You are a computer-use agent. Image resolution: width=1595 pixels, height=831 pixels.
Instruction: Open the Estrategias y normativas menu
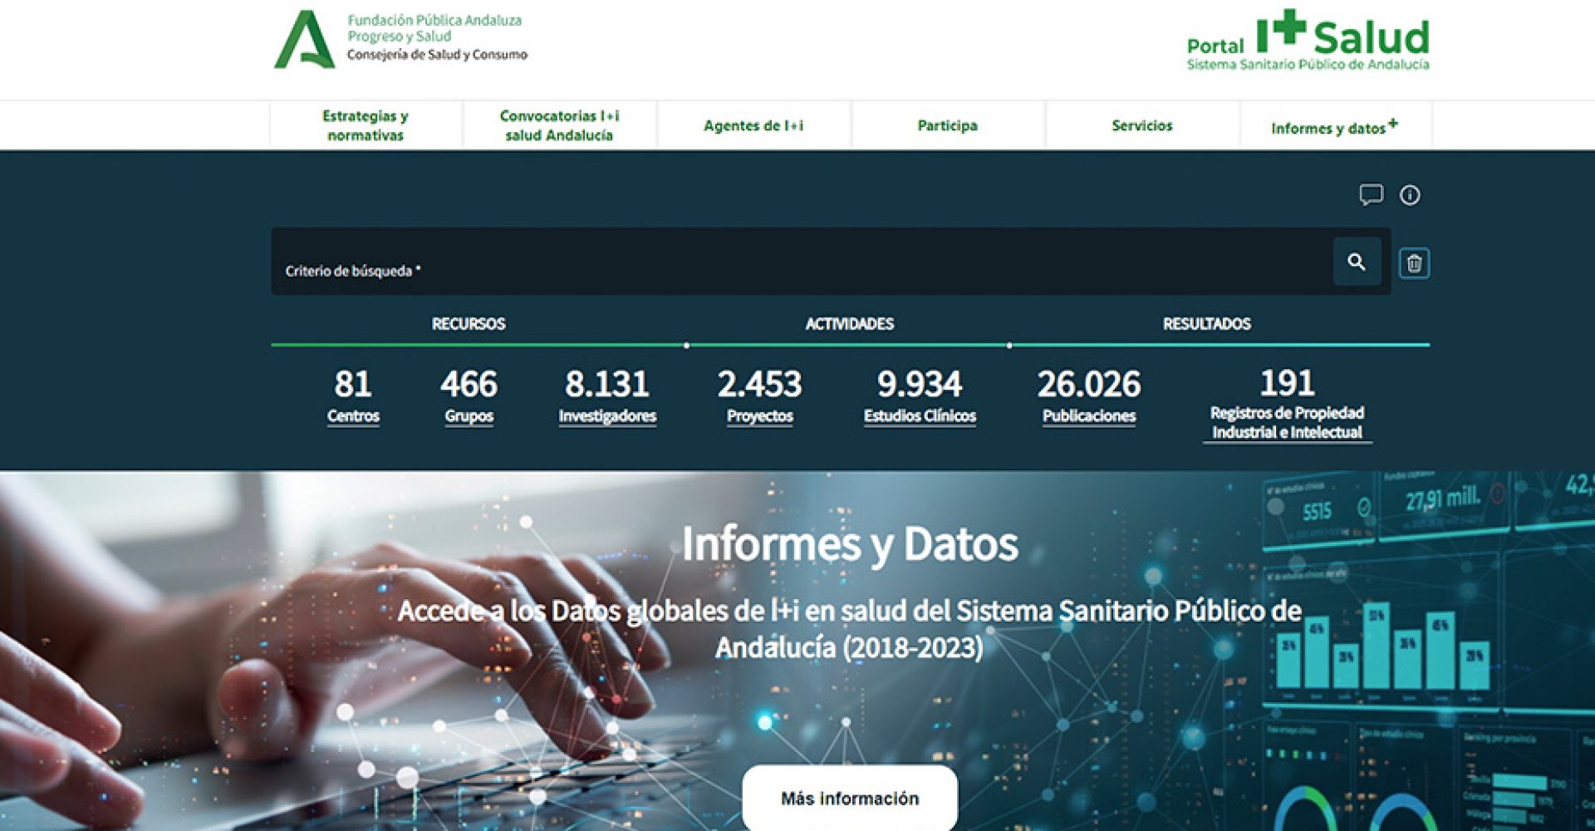click(x=366, y=125)
